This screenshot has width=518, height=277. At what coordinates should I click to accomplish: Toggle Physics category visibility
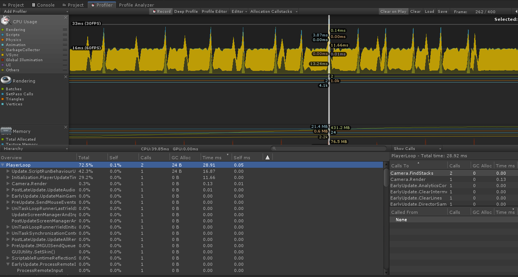pyautogui.click(x=12, y=40)
